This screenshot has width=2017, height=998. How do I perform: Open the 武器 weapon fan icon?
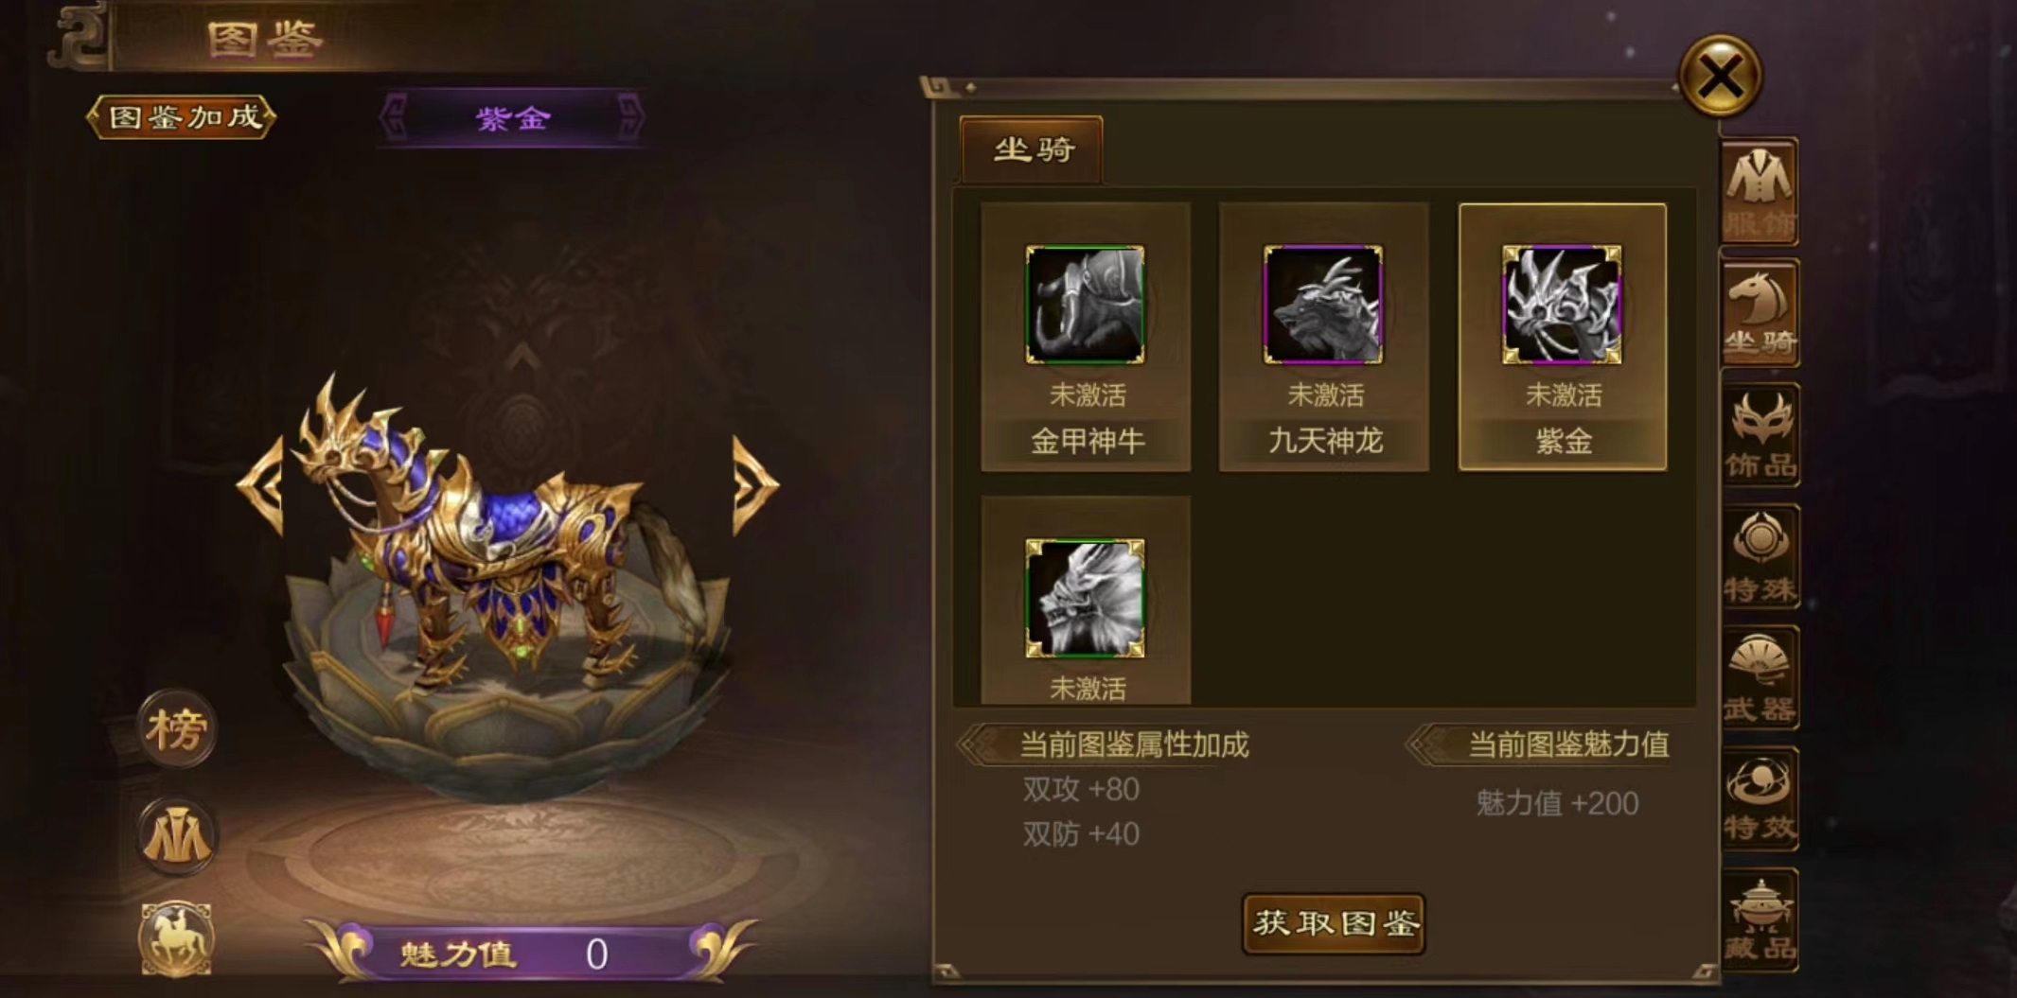tap(1760, 677)
